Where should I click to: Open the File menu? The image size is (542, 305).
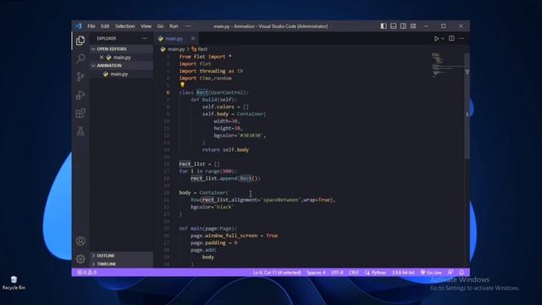91,26
